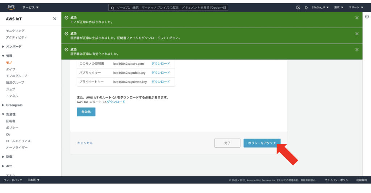Dismiss the certificate generated success banner
The width and height of the screenshot is (371, 193).
click(357, 34)
